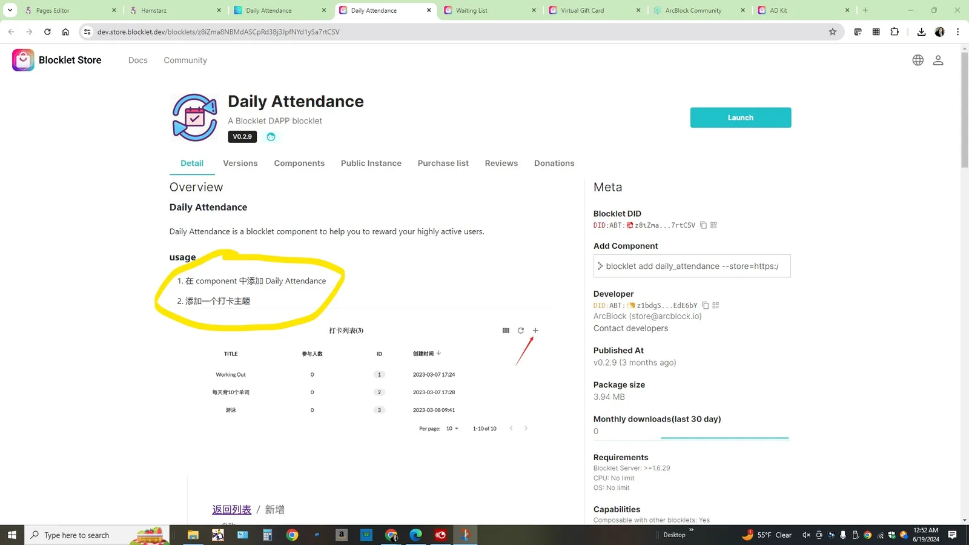Click the blocklet add command field
The height and width of the screenshot is (545, 969).
pyautogui.click(x=692, y=266)
